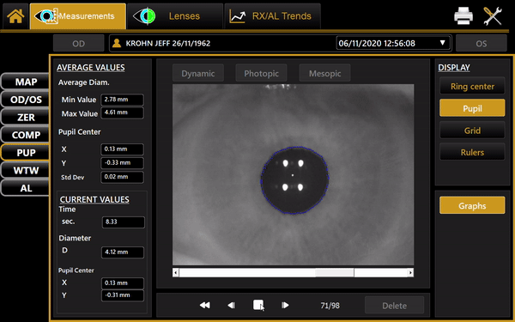Rewind to the first frame

pos(204,305)
